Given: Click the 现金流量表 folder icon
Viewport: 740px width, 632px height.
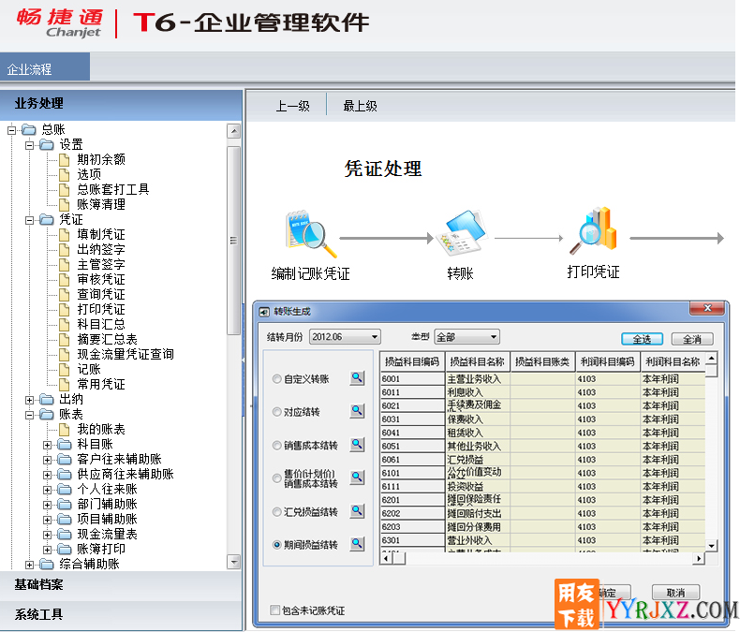Looking at the screenshot, I should (x=65, y=535).
